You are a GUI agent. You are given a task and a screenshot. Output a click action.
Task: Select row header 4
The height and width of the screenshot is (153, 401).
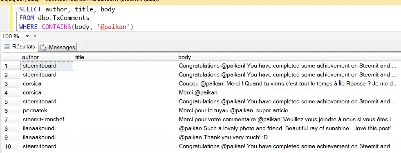point(11,93)
